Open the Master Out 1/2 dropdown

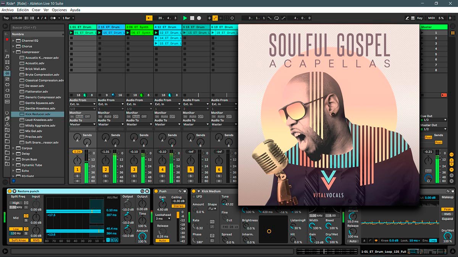434,129
